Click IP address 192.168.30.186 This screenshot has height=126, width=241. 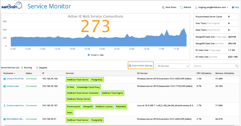50,86
